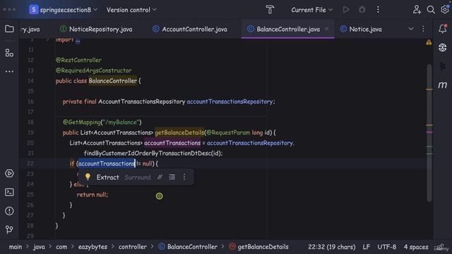Screen dimensions: 452x254
Task: Click @GetMapping annotation on line 18
Action: pos(82,122)
